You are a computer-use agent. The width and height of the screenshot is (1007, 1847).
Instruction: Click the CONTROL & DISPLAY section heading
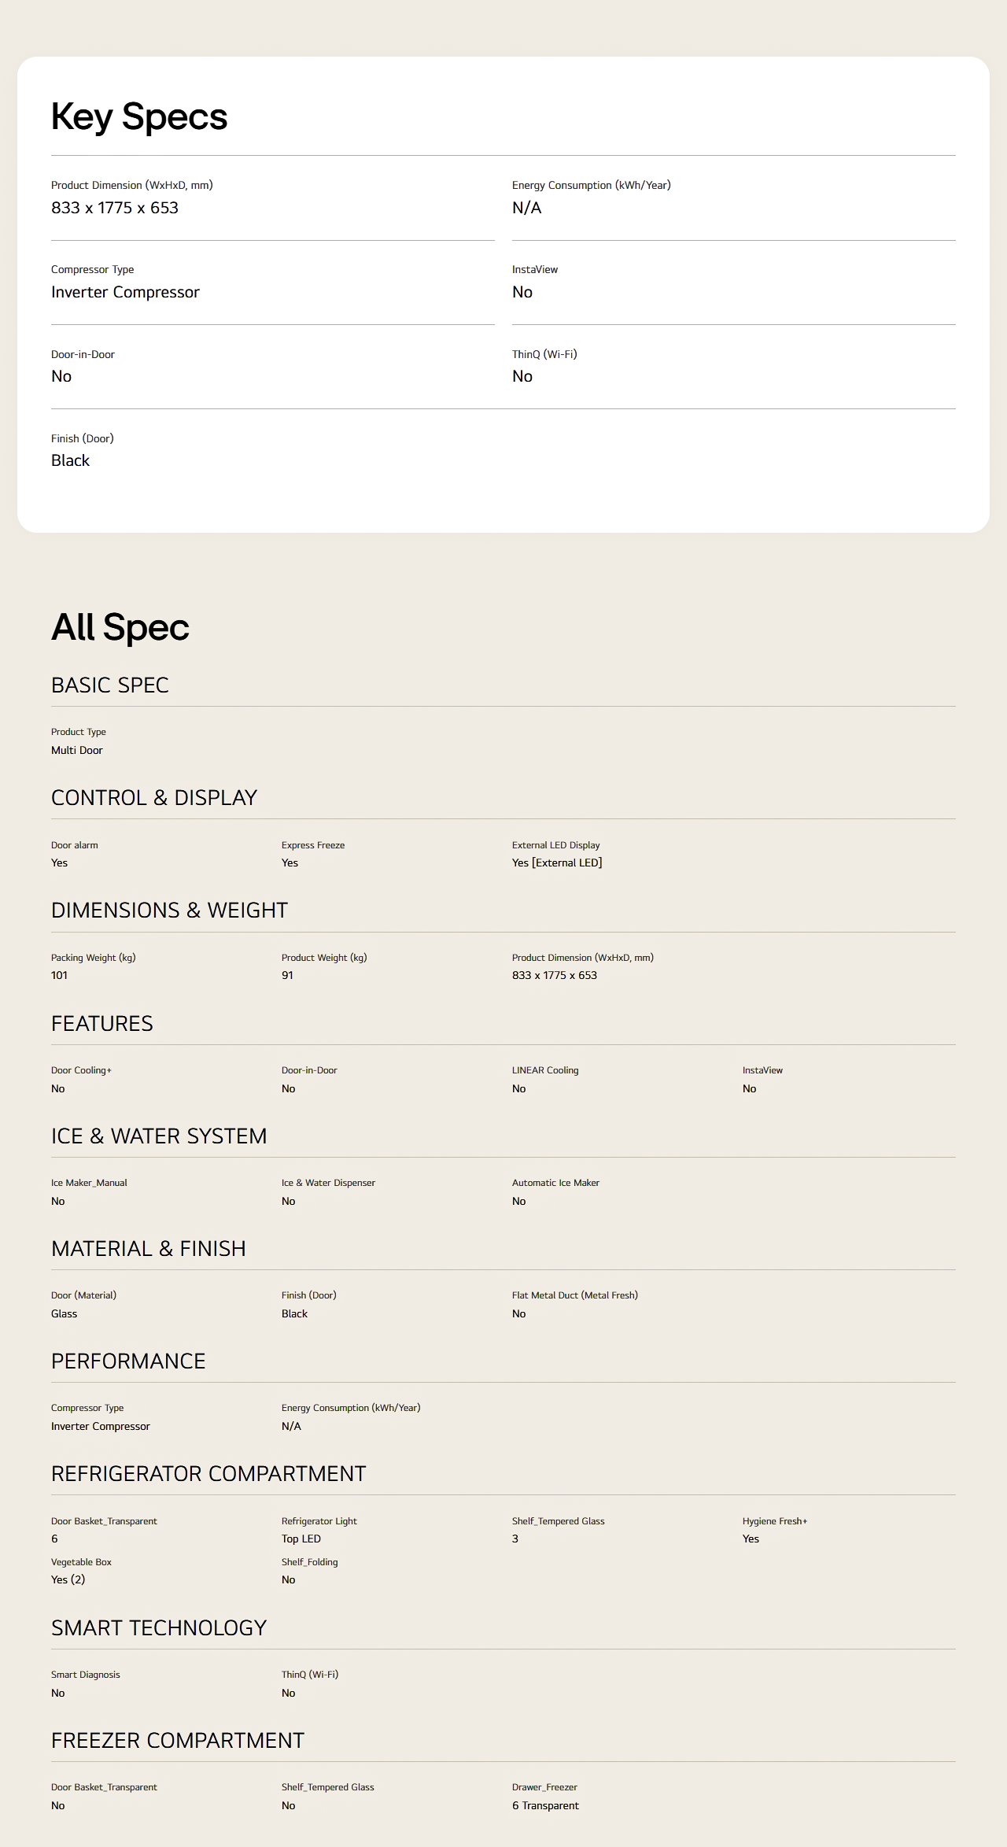[x=154, y=798]
